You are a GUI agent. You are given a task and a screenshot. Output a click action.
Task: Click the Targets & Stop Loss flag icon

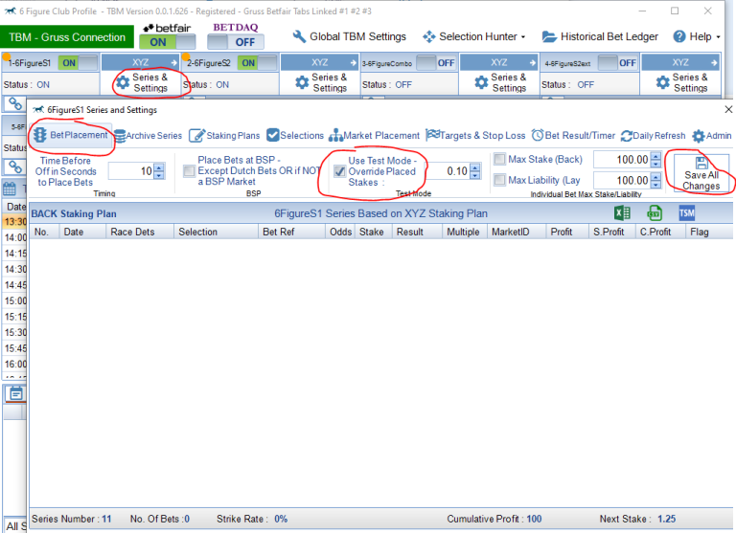point(433,136)
